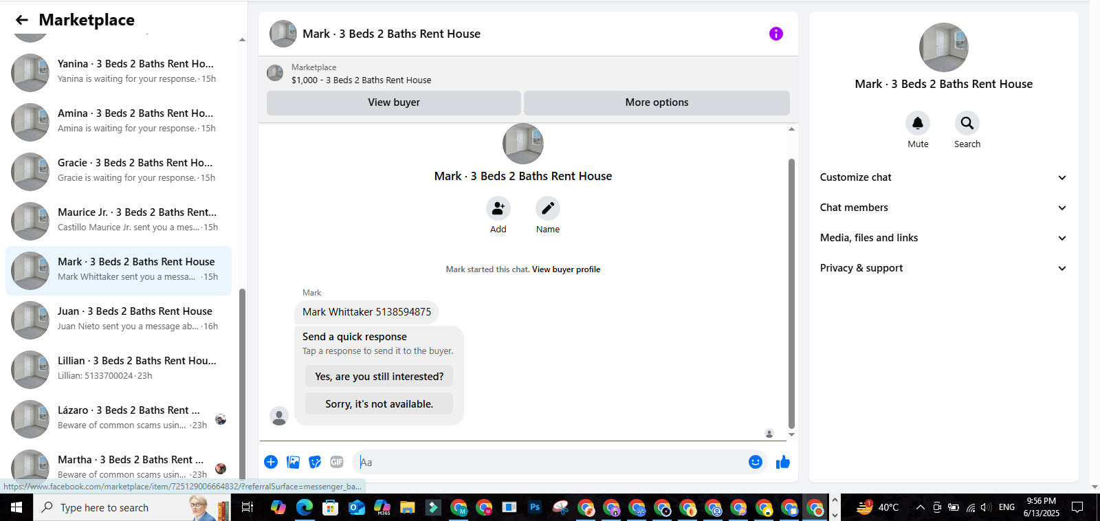1100x521 pixels.
Task: Open the conversation info purple icon
Action: [x=775, y=34]
